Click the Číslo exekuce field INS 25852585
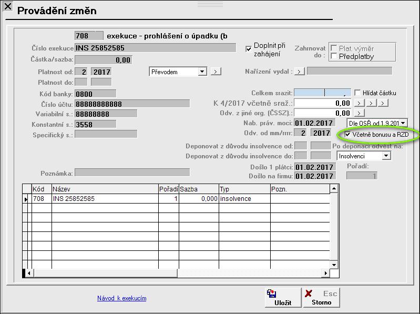 pyautogui.click(x=156, y=48)
